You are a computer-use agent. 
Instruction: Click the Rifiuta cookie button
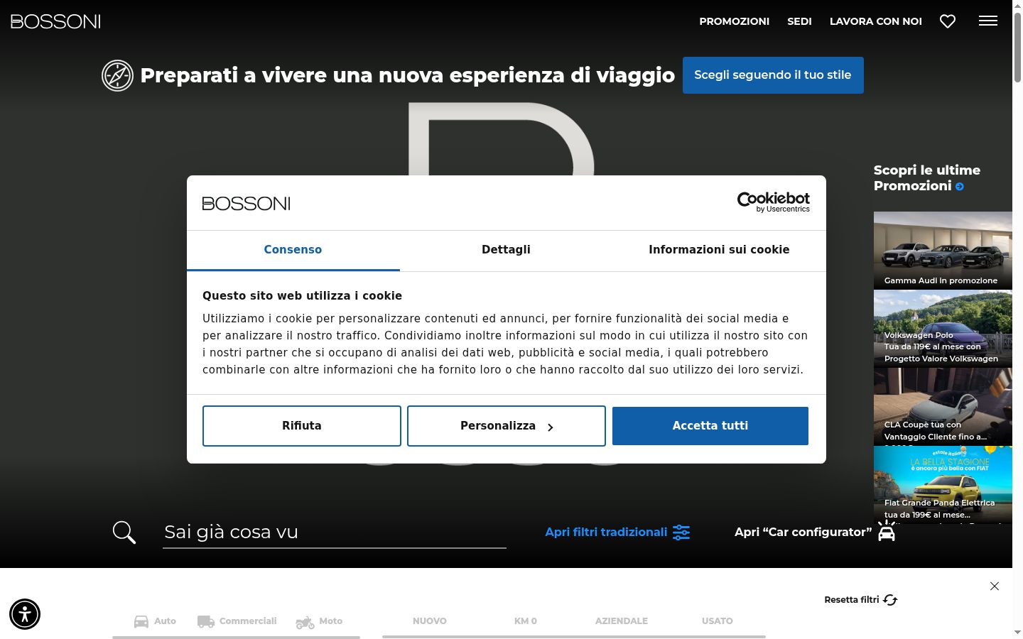click(302, 426)
